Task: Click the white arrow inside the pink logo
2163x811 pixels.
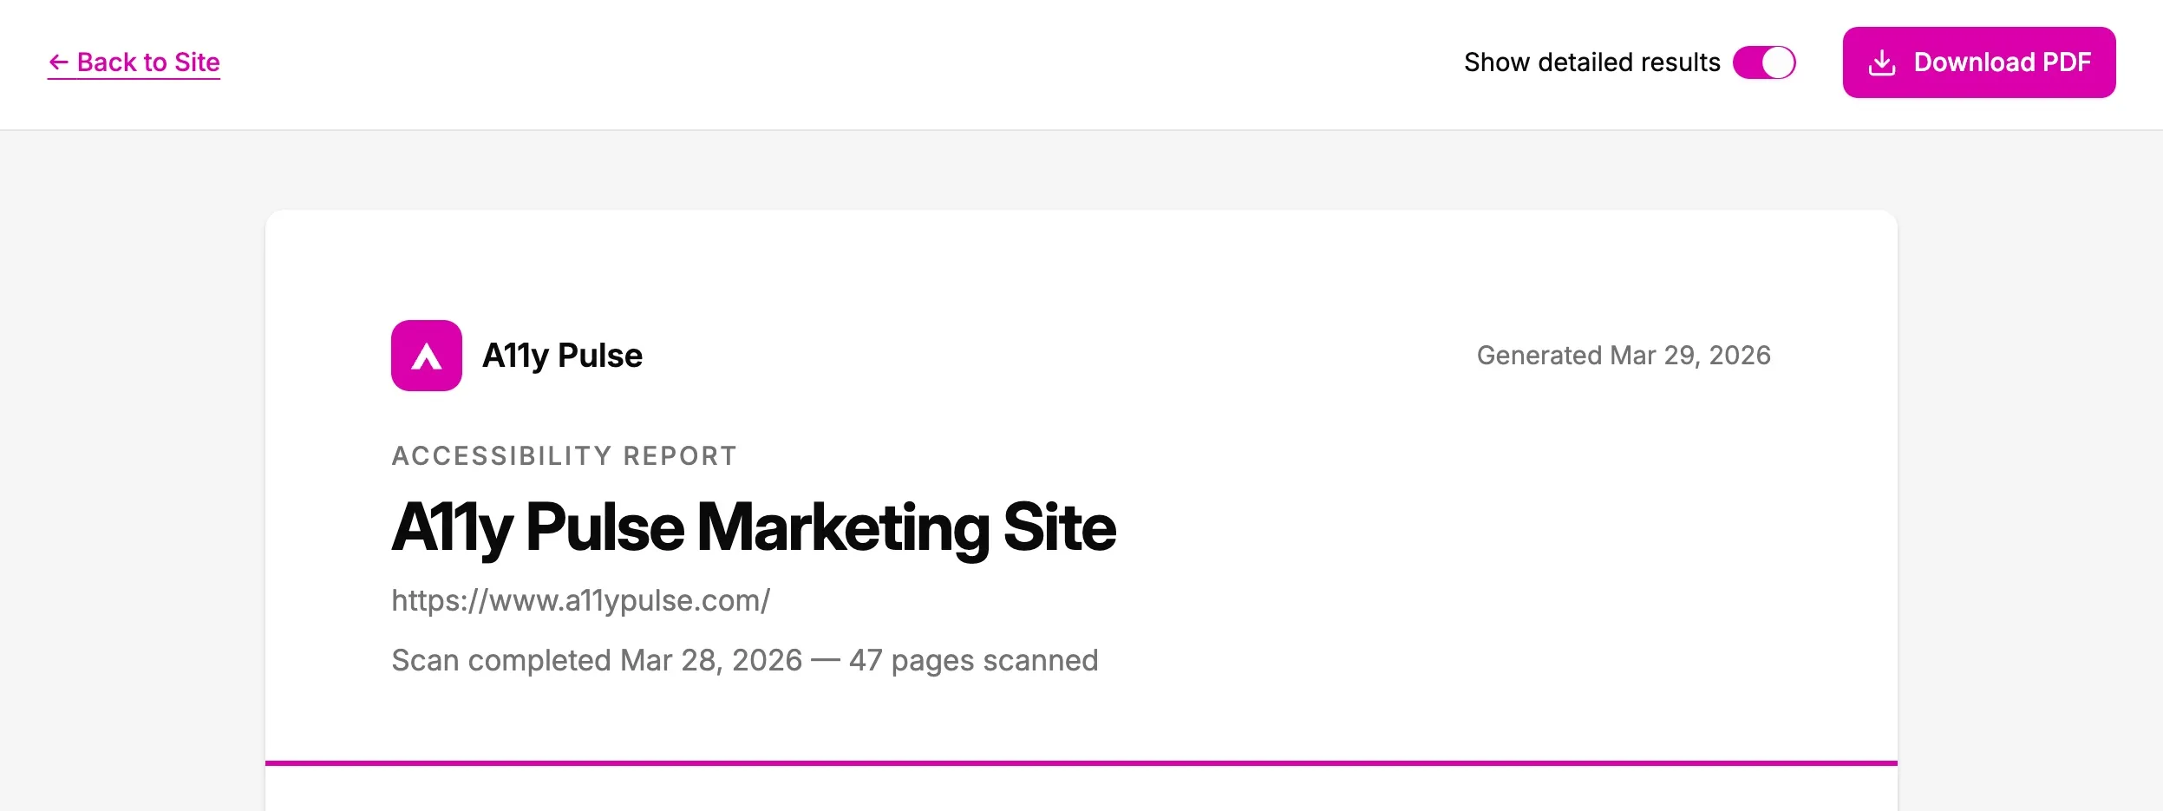Action: click(x=426, y=357)
